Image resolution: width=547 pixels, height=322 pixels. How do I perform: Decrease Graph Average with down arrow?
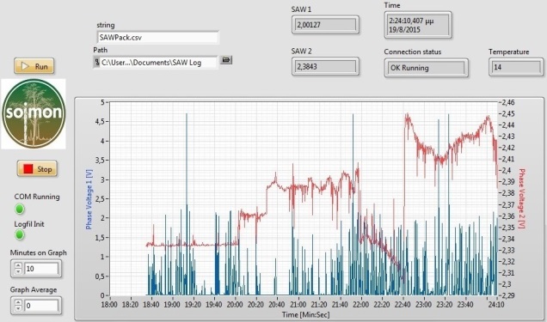[18, 308]
